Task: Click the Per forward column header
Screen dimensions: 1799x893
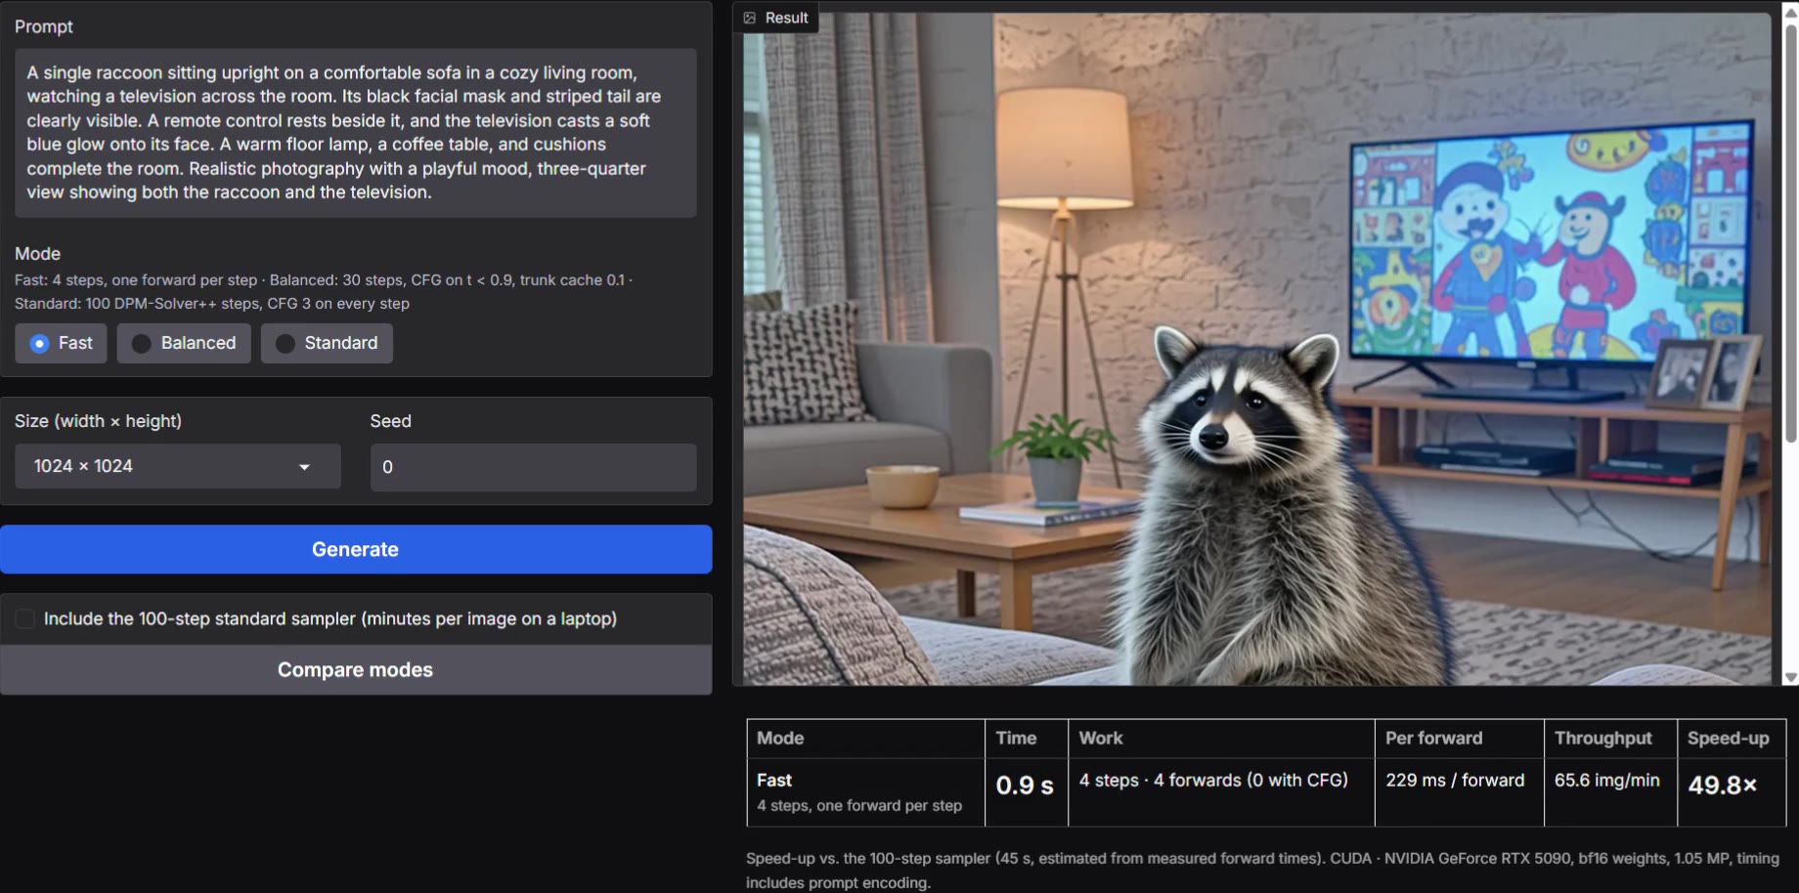Action: pos(1459,739)
